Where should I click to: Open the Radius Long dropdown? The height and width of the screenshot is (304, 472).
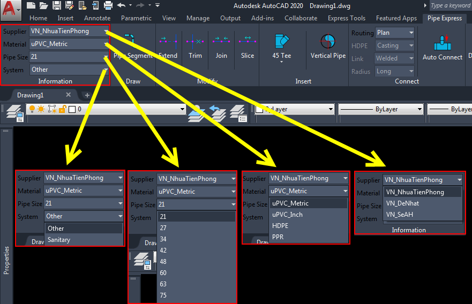[x=395, y=71]
